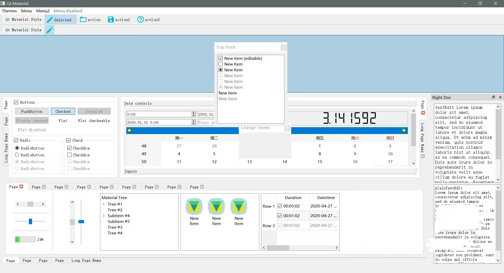Decrease the 2000.01.01 0:00 datetime spinner
The image size is (504, 273).
tap(194, 124)
